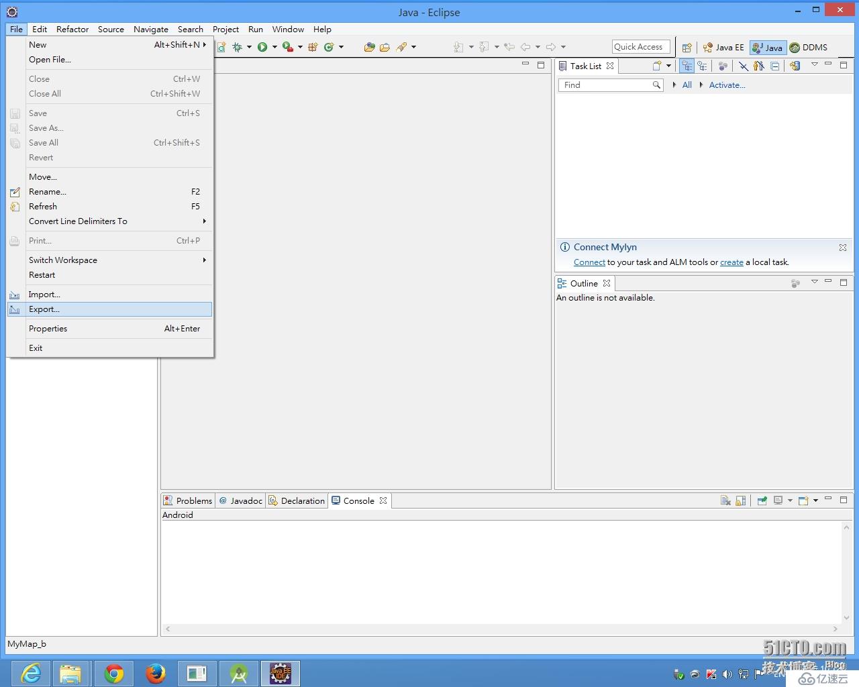
Task: Click the Next Annotation toolbar icon
Action: (459, 47)
